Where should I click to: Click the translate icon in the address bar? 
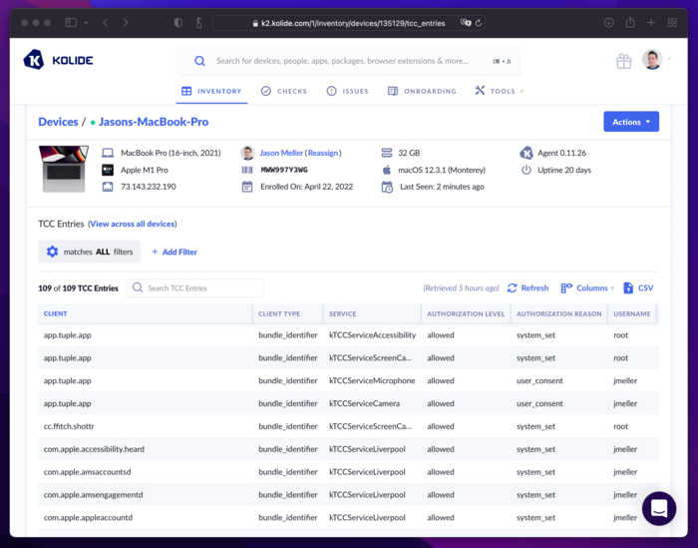point(466,23)
